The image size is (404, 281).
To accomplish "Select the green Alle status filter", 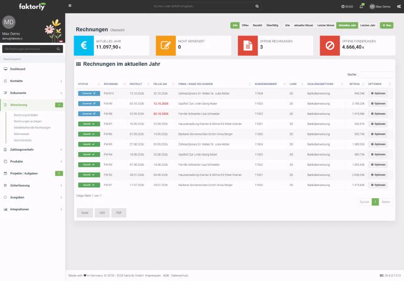I will point(235,25).
